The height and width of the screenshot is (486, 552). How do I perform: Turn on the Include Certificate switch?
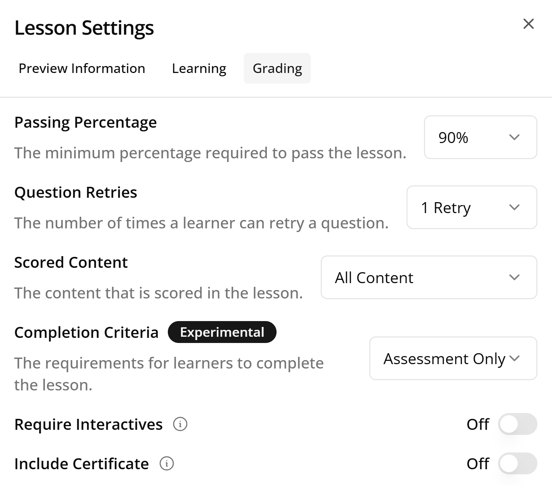(517, 464)
